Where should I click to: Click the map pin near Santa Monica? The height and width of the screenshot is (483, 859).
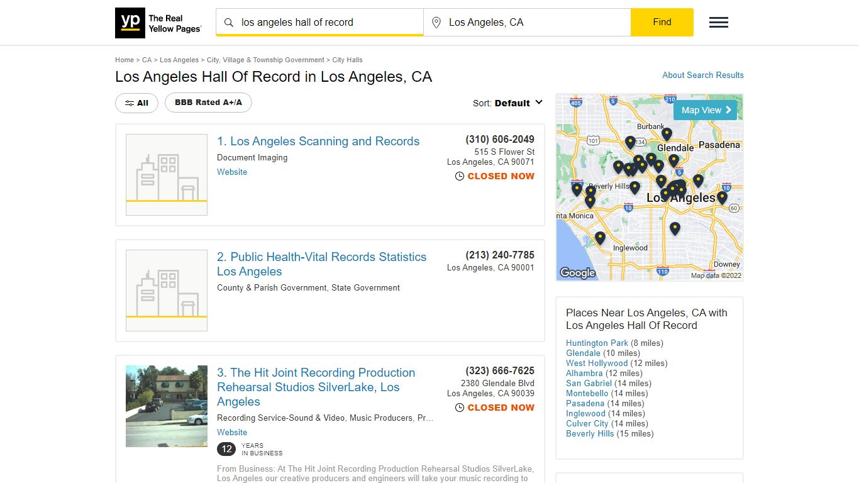[x=590, y=202]
